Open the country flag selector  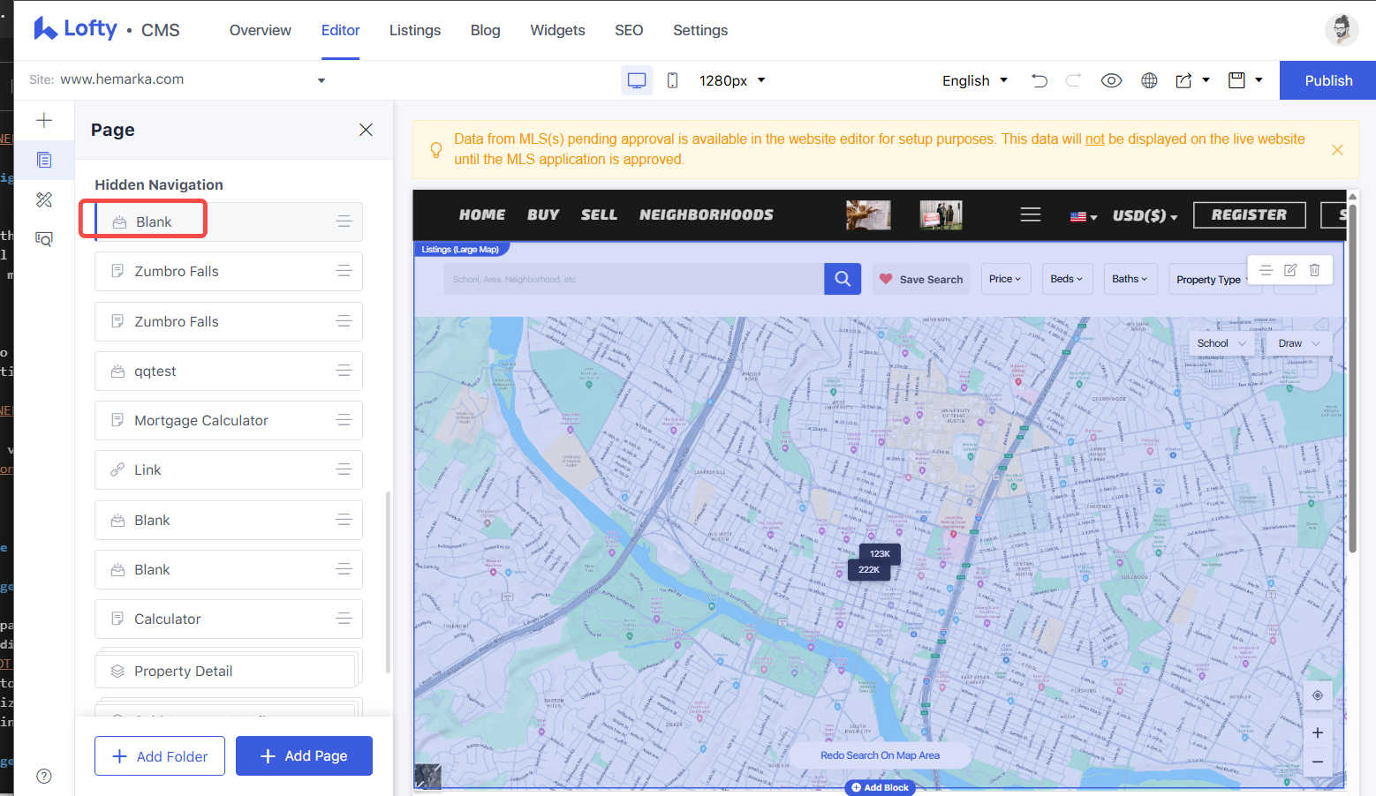1084,216
